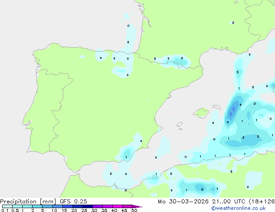Select the forecast date 'Mo 30-03-2026 21:00 UTC' text
Viewport: 275px width, 212px height.
pyautogui.click(x=202, y=201)
